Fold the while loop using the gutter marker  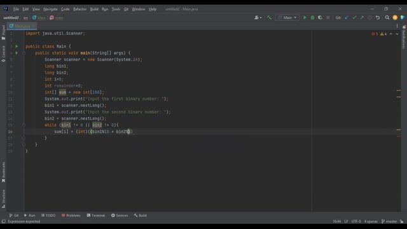click(24, 125)
